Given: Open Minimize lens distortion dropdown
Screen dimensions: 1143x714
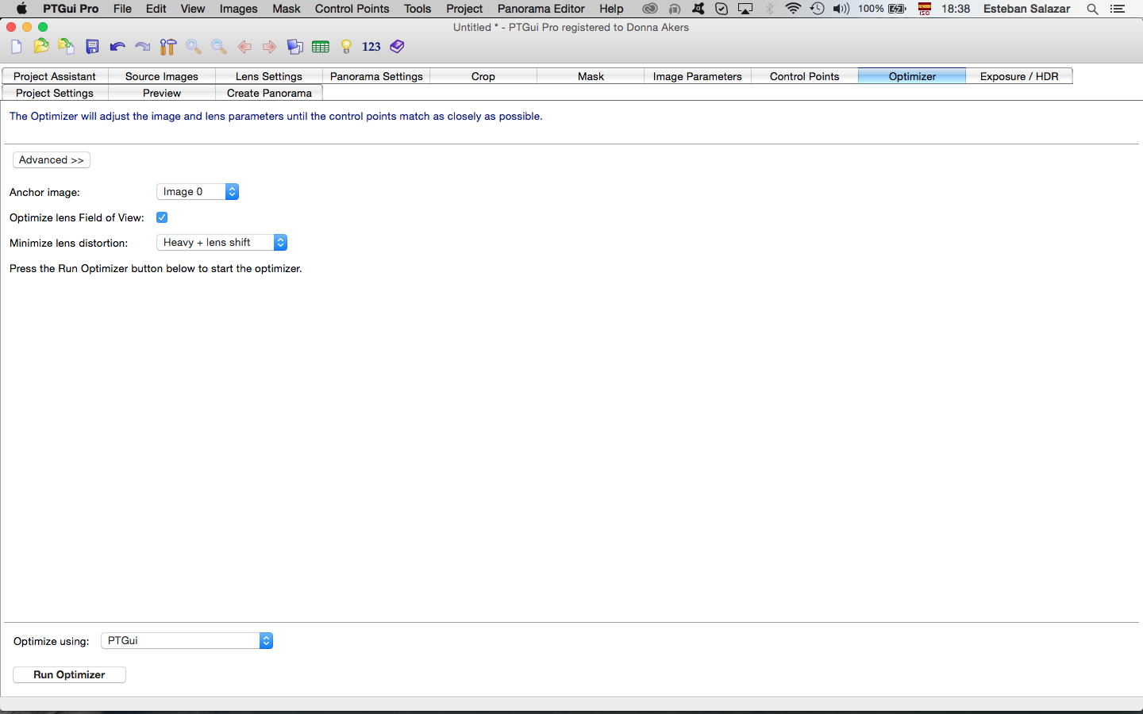Looking at the screenshot, I should pyautogui.click(x=221, y=243).
